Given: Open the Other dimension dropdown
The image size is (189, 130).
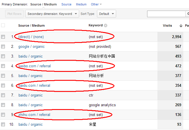Looking at the screenshot, I should tap(96, 4).
